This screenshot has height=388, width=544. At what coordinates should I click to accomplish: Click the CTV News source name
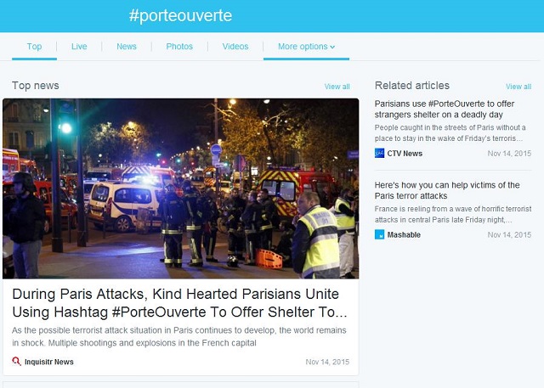(x=405, y=154)
